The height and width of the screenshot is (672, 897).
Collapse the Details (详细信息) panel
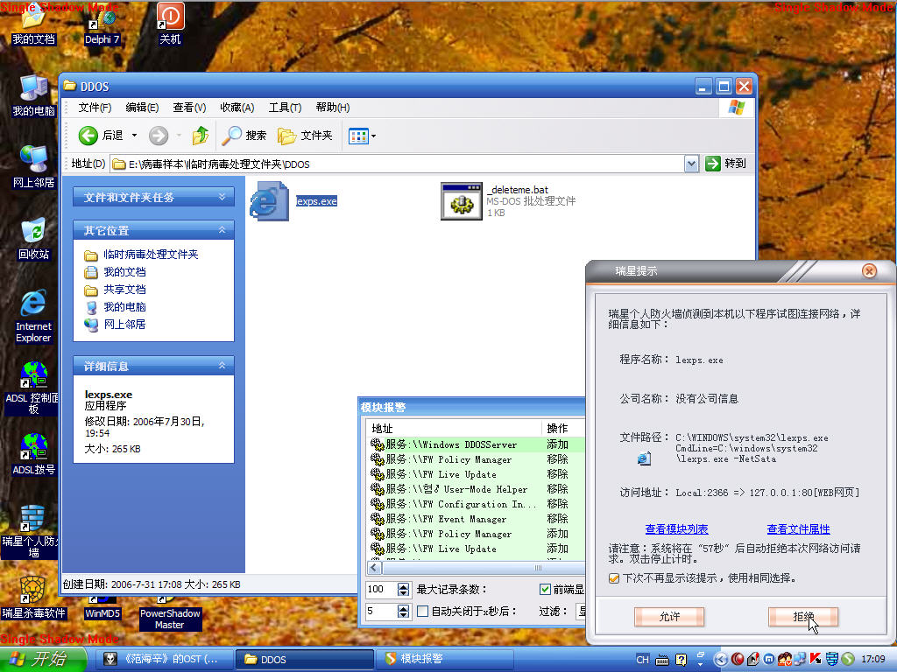[x=222, y=366]
